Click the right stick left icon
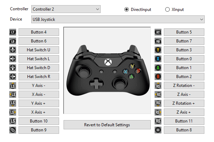The height and width of the screenshot is (142, 214). click(158, 94)
